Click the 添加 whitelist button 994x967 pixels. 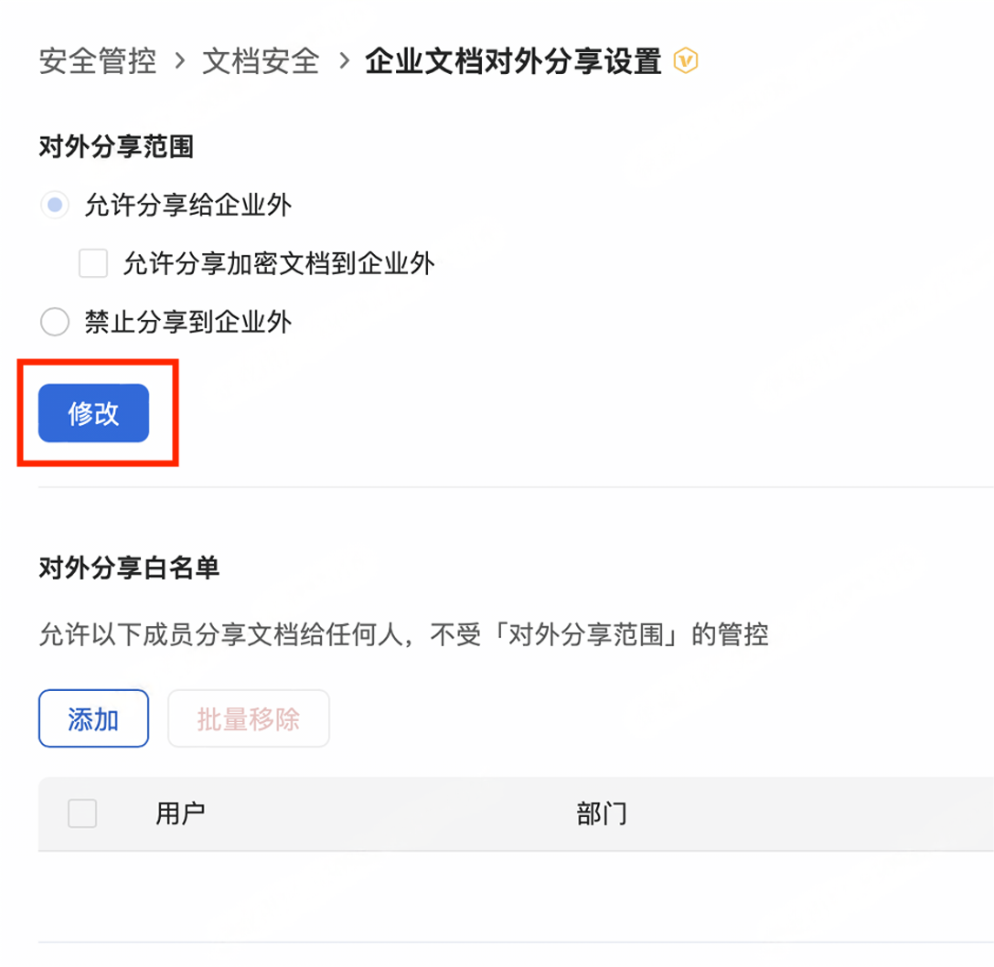coord(94,718)
